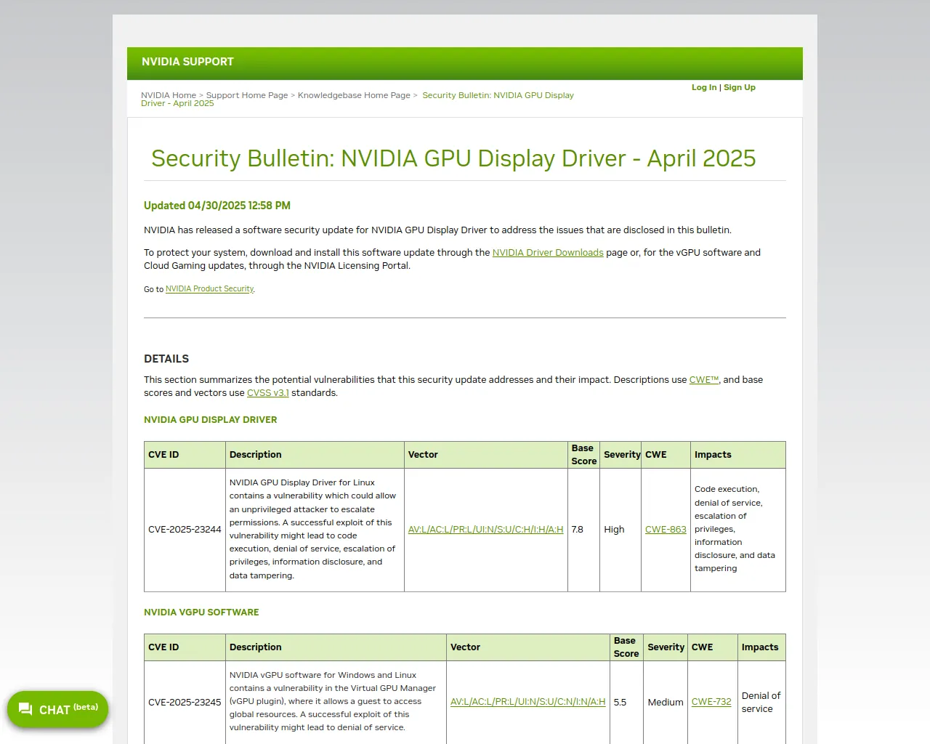The height and width of the screenshot is (744, 930).
Task: Open the CHAT (beta) button
Action: (57, 709)
